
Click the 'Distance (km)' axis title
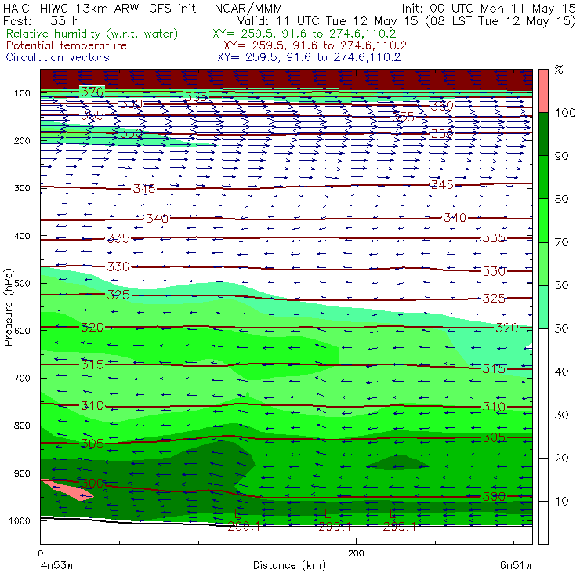pyautogui.click(x=290, y=565)
